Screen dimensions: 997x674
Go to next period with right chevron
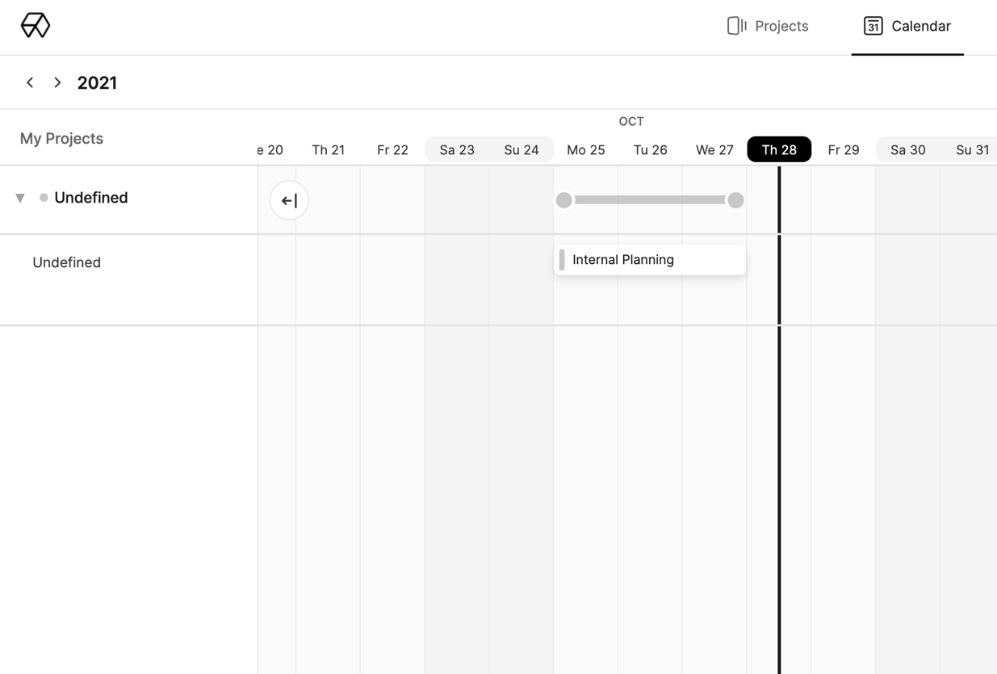[57, 82]
